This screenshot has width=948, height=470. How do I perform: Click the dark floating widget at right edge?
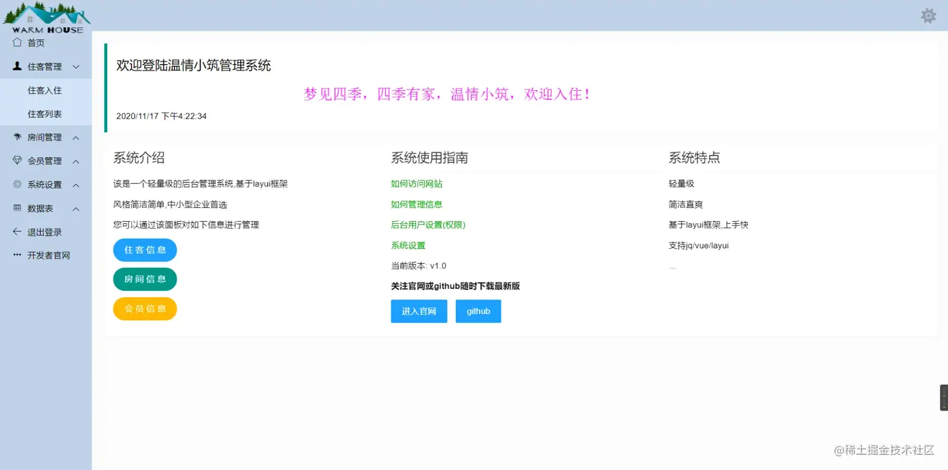click(944, 397)
